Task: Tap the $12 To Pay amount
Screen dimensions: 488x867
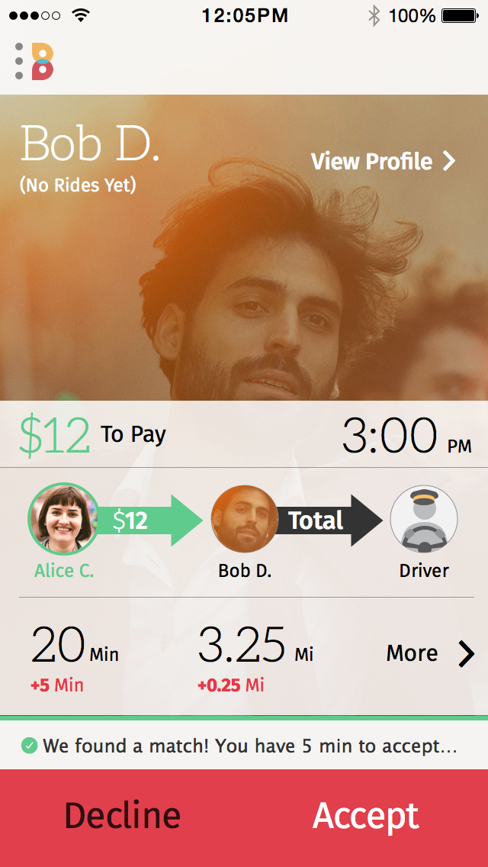Action: (x=92, y=436)
